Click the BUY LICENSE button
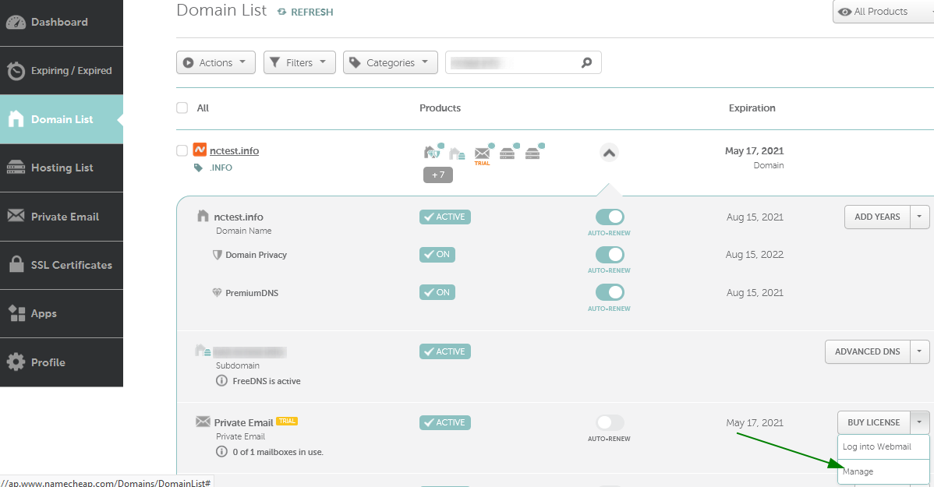The height and width of the screenshot is (487, 934). pyautogui.click(x=873, y=422)
